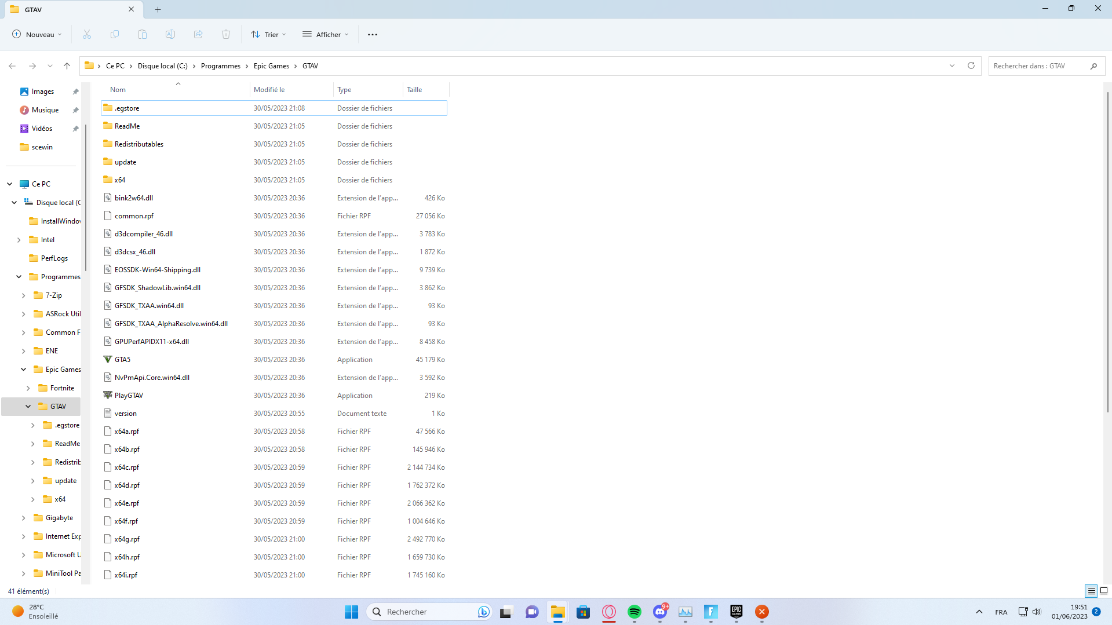The image size is (1112, 625).
Task: Switch to details view in the status bar
Action: pyautogui.click(x=1091, y=591)
